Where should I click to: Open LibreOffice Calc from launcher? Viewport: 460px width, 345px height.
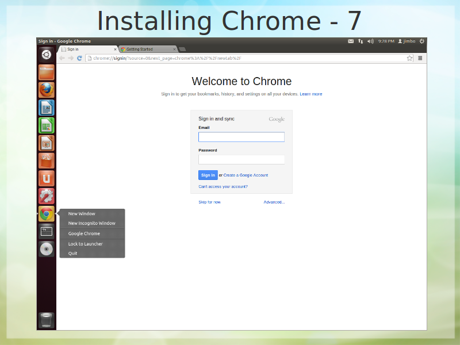(47, 125)
